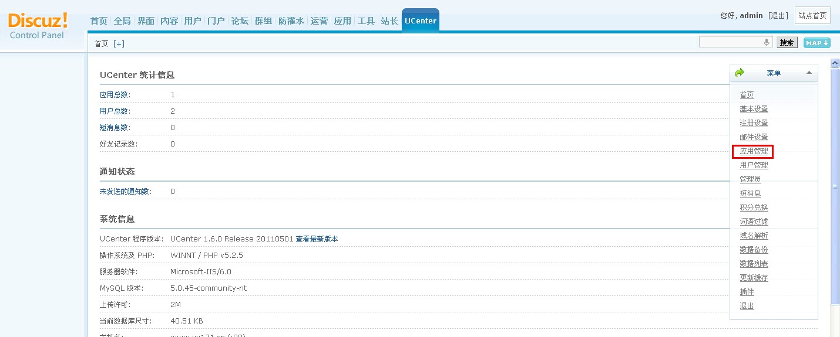Open 注册设置 in the side menu
Image resolution: width=840 pixels, height=337 pixels.
[754, 123]
